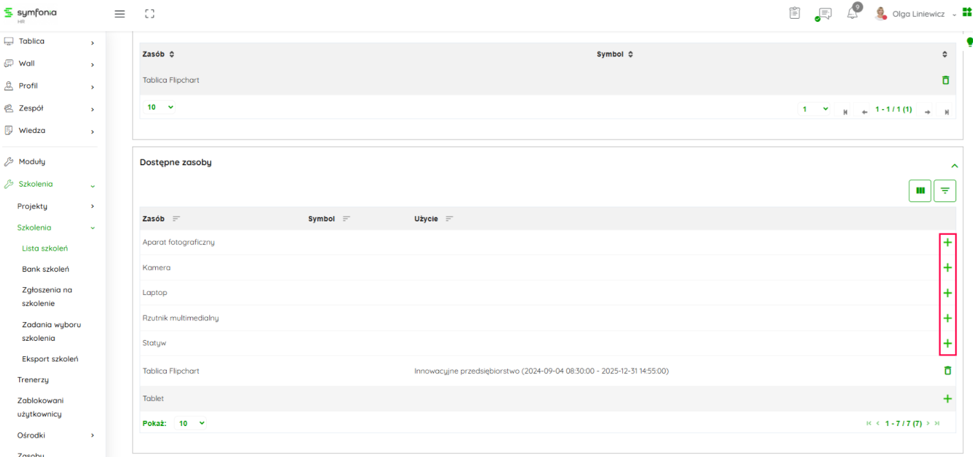Open the Pokaż page size dropdown
Screen dimensions: 973x457
[191, 423]
